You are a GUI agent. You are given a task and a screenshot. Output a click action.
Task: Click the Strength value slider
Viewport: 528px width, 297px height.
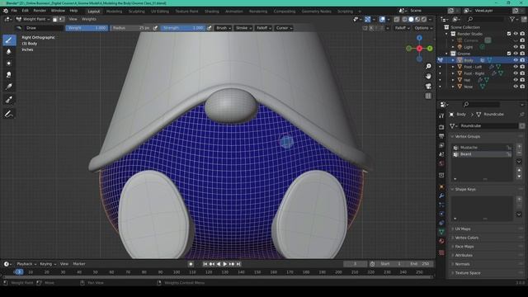tap(183, 28)
